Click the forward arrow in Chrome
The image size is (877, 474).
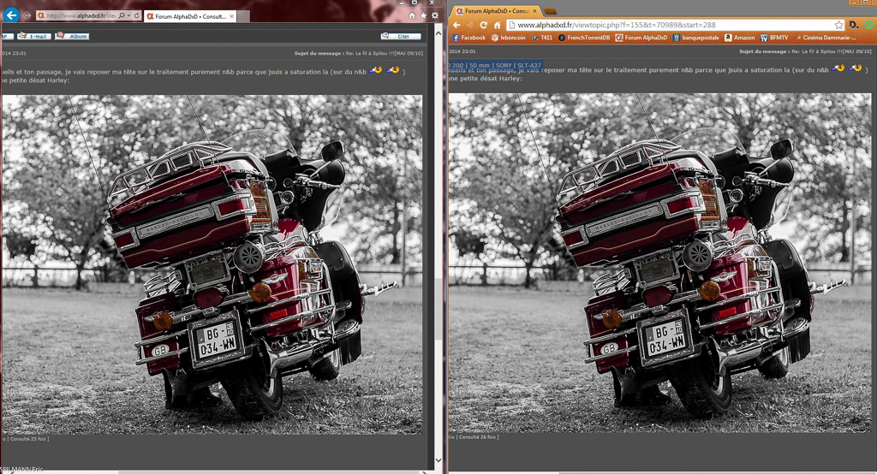(470, 25)
